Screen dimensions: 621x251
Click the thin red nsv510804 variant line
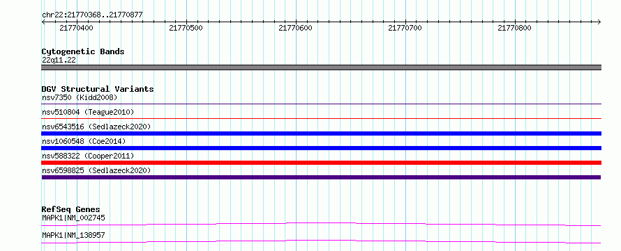click(x=321, y=118)
